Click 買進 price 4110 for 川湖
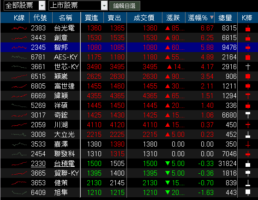Image resolution: width=258 pixels, height=200 pixels. point(94,125)
